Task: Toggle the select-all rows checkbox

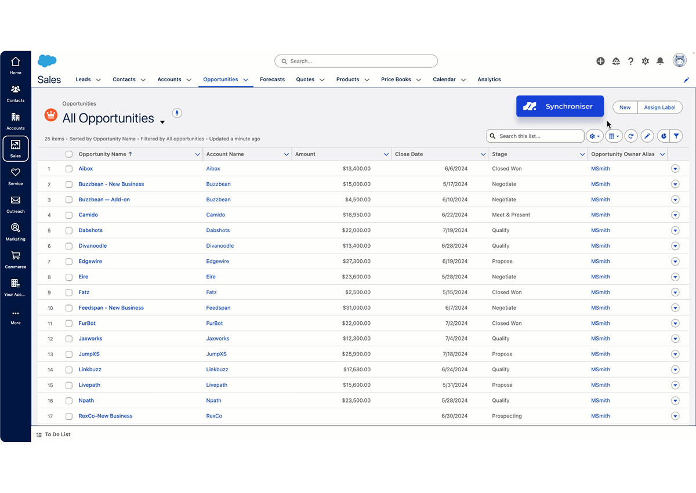Action: click(69, 154)
